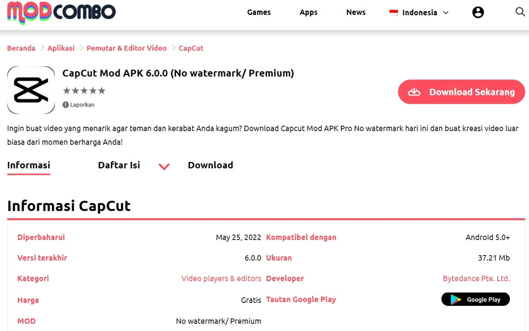Open the Apps menu
This screenshot has width=529, height=331.
(x=308, y=12)
